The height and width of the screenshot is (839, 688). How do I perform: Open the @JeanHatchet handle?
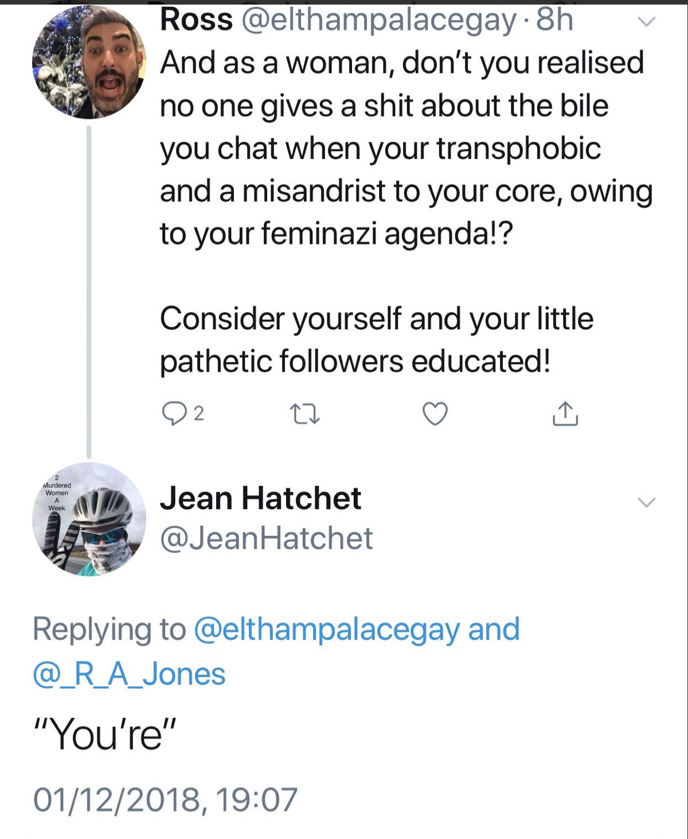point(267,538)
